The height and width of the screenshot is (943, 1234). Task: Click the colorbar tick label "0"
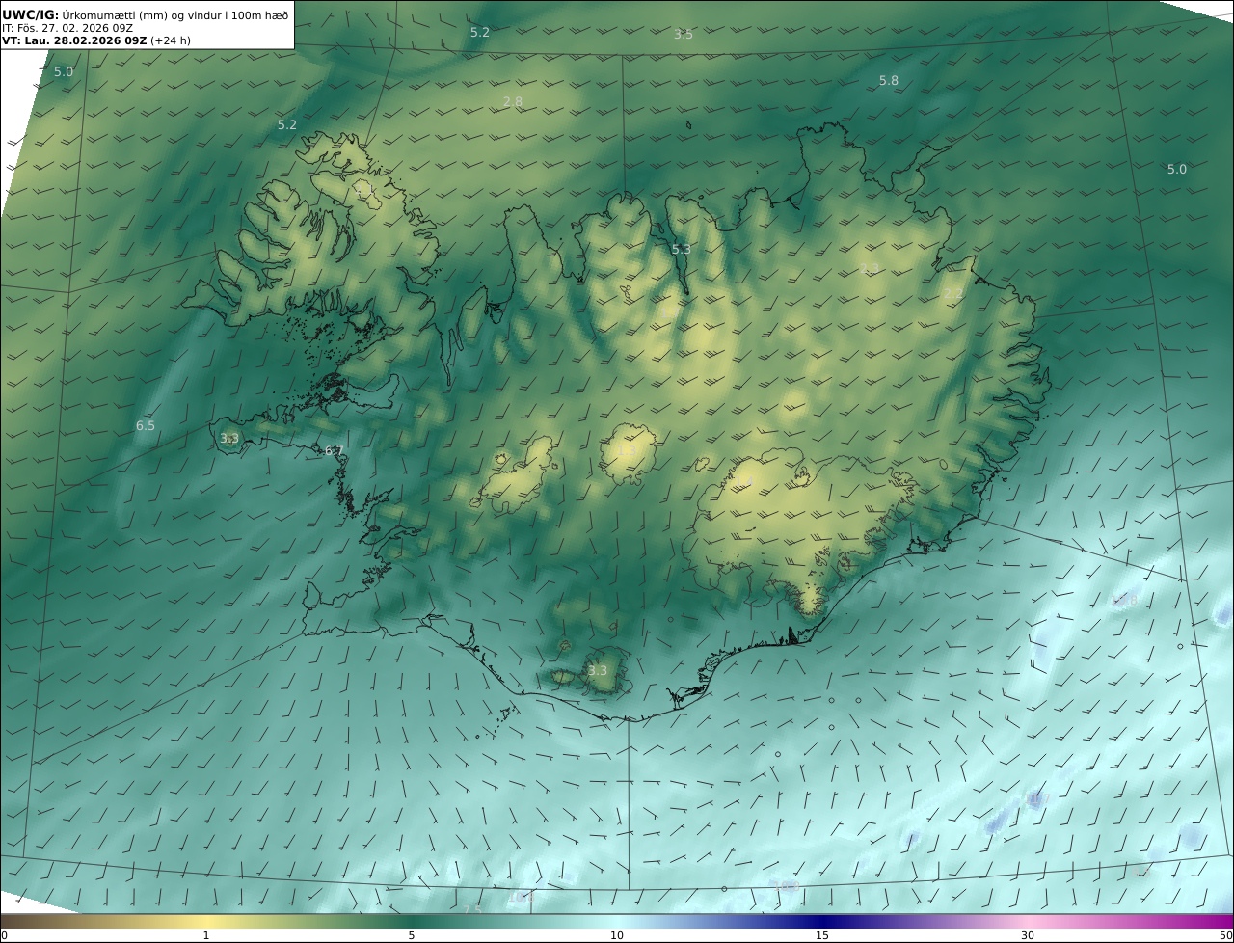tap(4, 935)
